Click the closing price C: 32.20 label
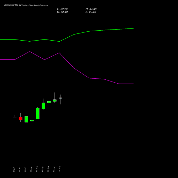178x178 pixels. click(62, 9)
